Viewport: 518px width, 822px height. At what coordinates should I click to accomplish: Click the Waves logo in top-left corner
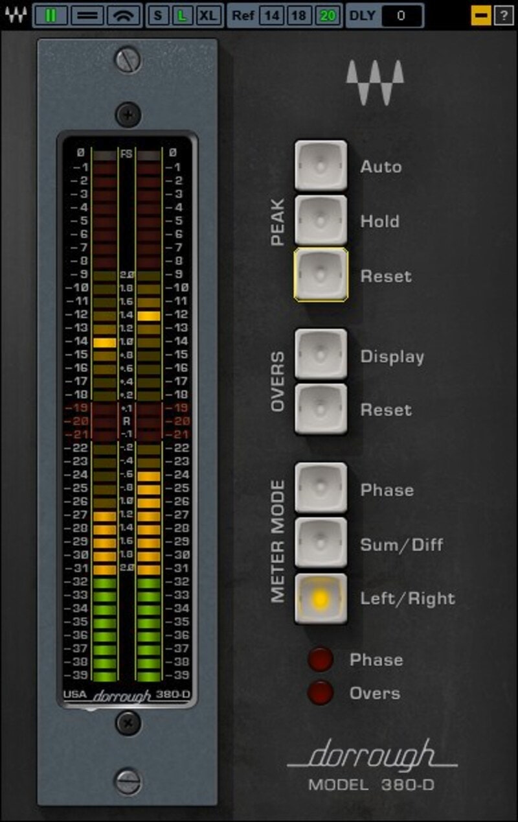16,15
